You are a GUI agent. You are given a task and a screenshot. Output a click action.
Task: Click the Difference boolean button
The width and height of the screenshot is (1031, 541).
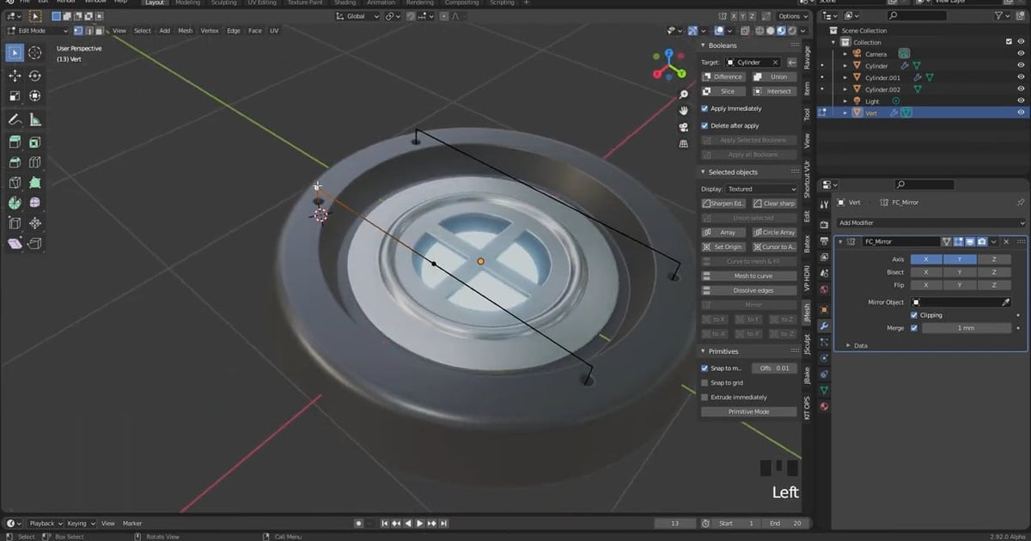pyautogui.click(x=725, y=76)
